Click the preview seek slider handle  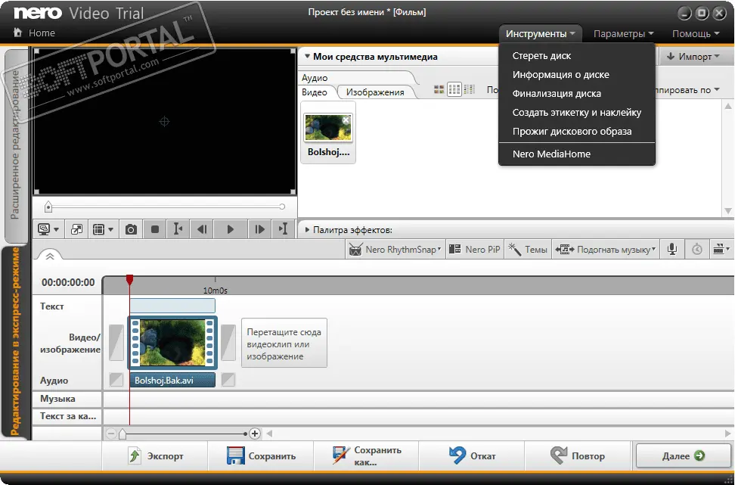(x=48, y=207)
